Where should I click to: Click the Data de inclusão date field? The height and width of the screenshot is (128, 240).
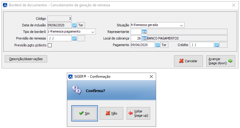point(59,25)
